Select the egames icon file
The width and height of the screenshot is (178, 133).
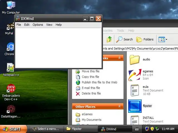pos(141,75)
